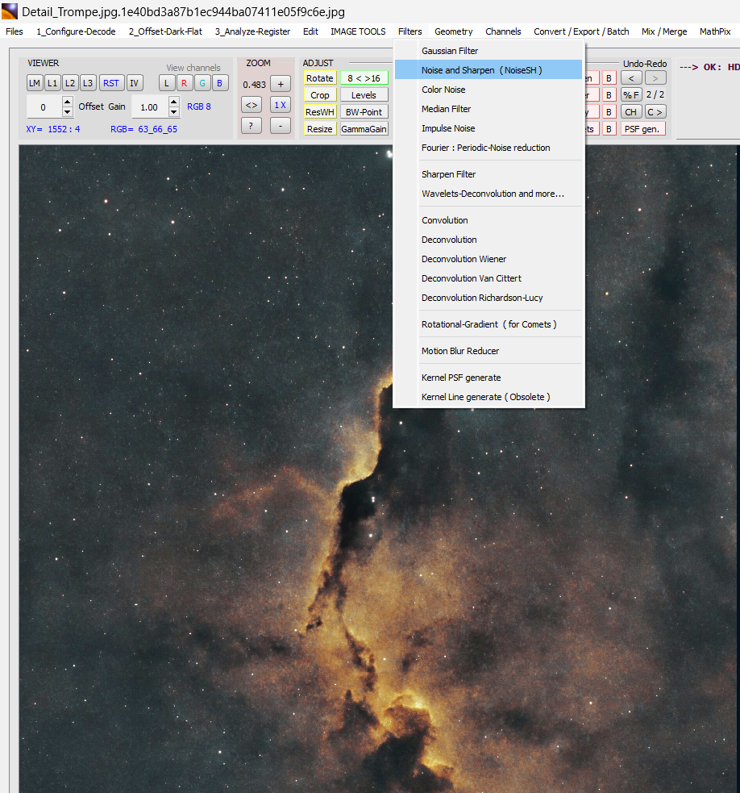Select the L3 viewer button

(88, 83)
